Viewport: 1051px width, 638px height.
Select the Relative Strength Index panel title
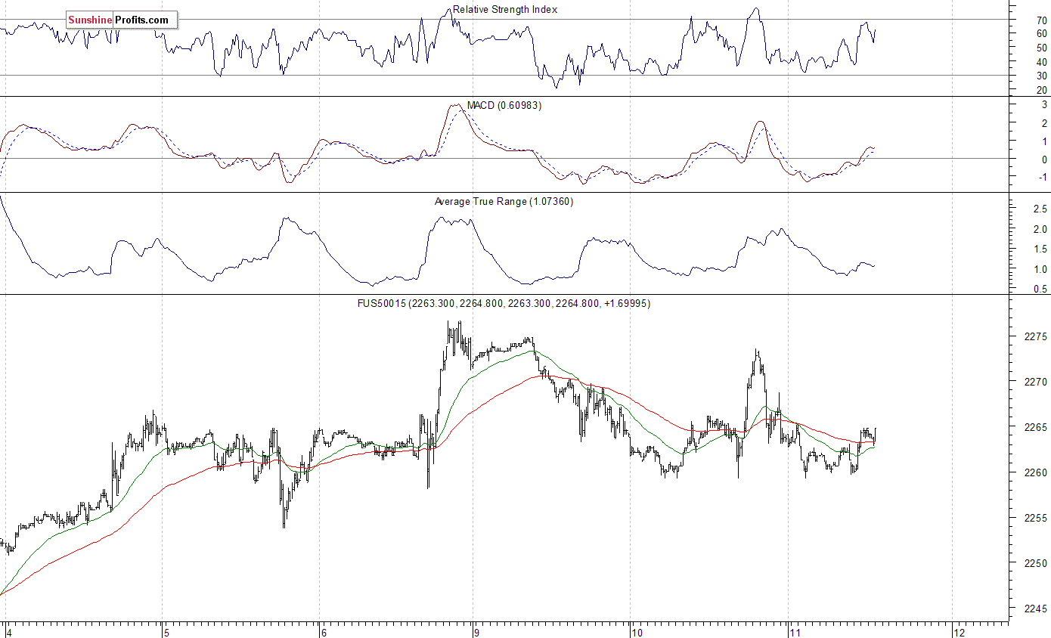[505, 10]
